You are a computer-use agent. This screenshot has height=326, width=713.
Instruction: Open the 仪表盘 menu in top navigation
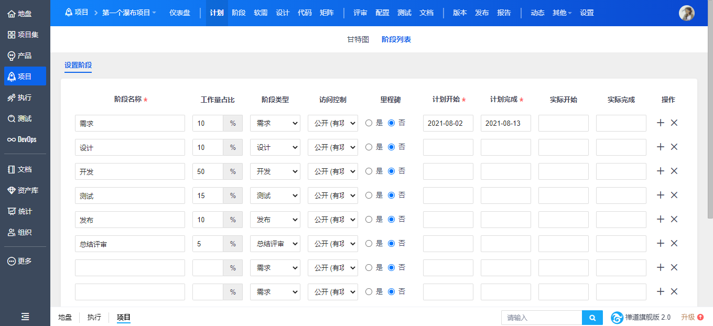[180, 13]
